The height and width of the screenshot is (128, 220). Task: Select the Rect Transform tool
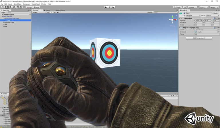[x=17, y=7]
